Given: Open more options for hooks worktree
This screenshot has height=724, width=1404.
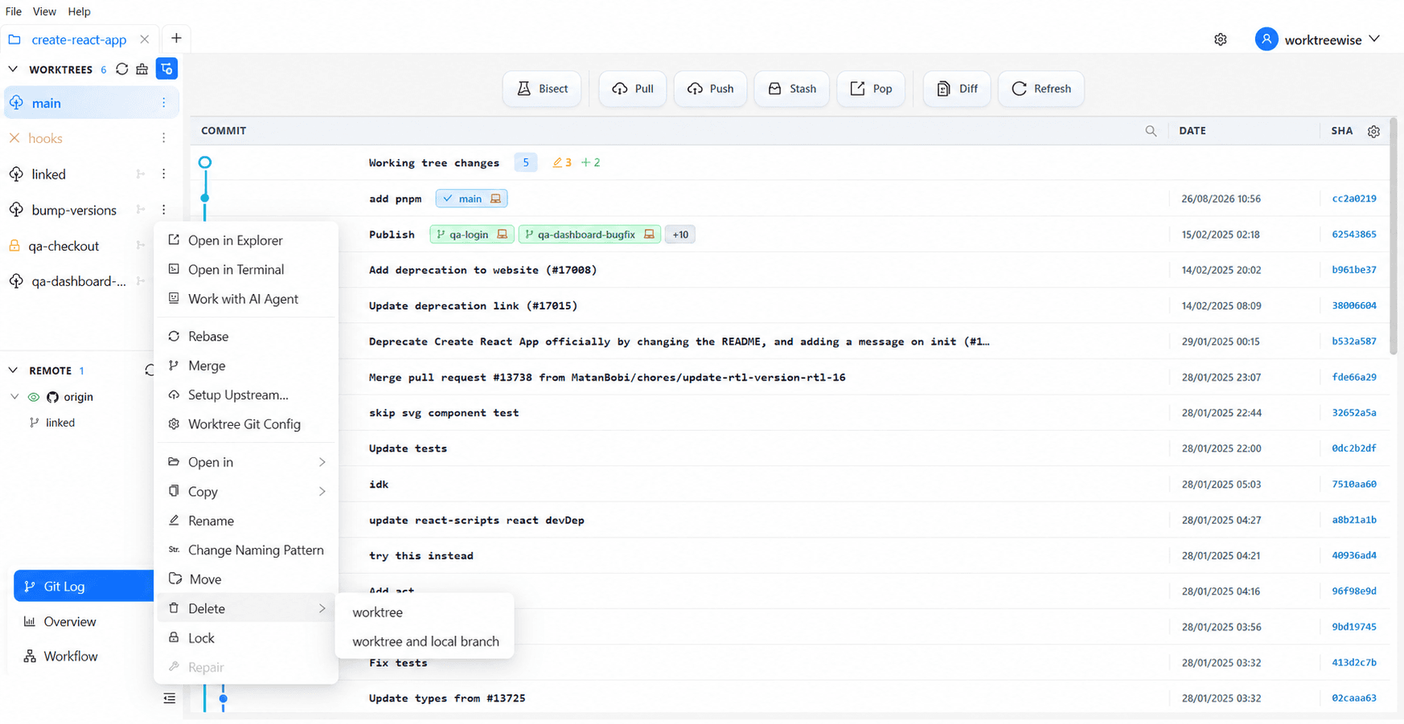Looking at the screenshot, I should 163,138.
